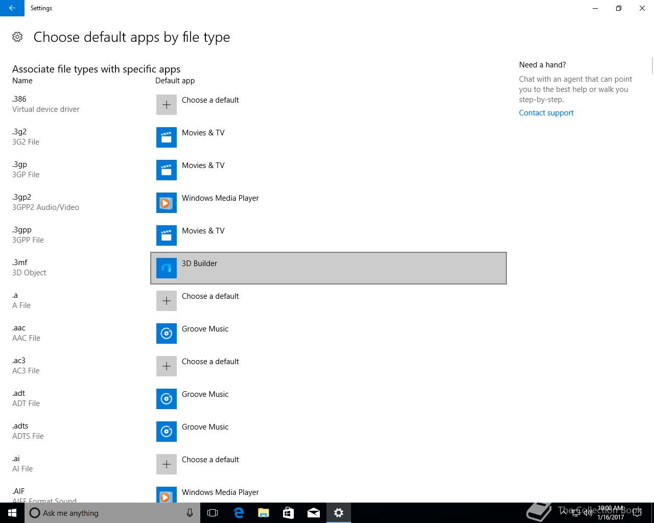
Task: Click the Movies & TV icon for .3gp
Action: pyautogui.click(x=167, y=170)
